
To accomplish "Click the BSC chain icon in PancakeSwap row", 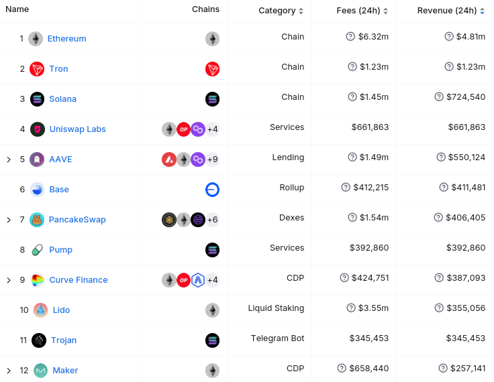I will click(169, 220).
